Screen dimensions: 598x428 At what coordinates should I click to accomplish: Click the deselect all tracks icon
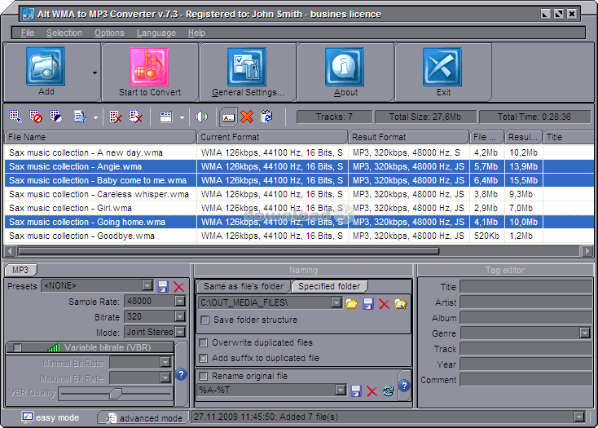(x=36, y=117)
